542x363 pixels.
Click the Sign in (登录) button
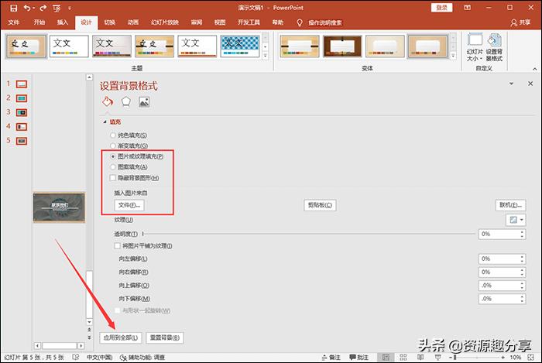[x=442, y=8]
